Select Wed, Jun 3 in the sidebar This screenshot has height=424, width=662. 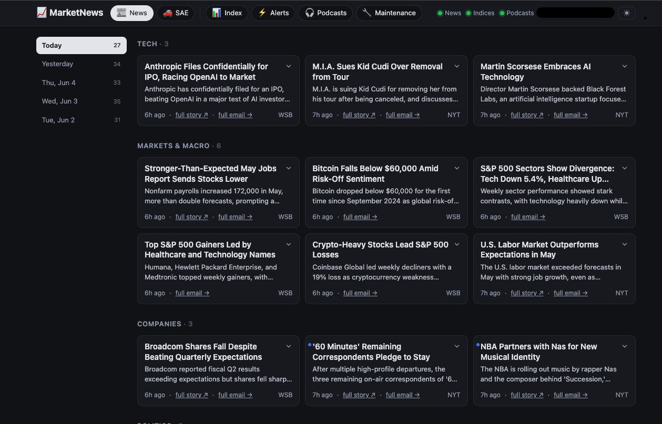tap(82, 101)
